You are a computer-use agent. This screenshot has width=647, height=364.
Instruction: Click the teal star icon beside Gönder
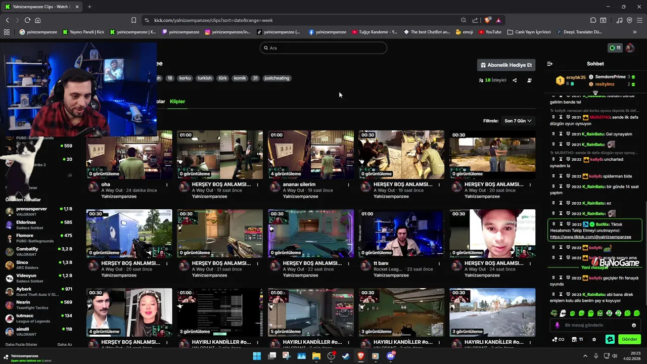point(610,339)
